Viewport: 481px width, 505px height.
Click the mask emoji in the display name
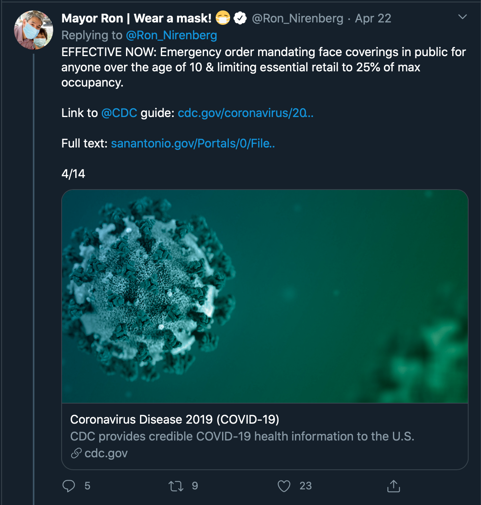pyautogui.click(x=223, y=18)
